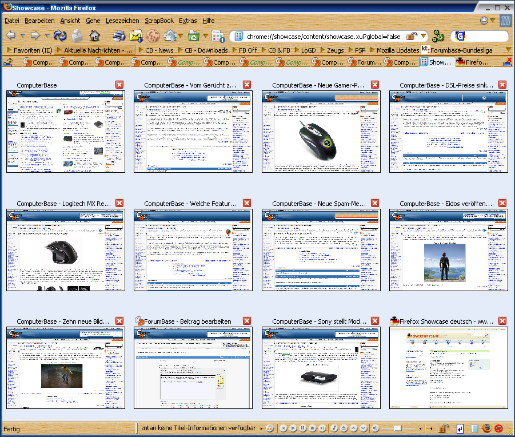Close the Firefox Showcase deutsch thumbnail

point(502,321)
